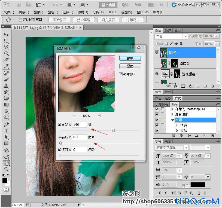Open font size dropdown
Viewport: 222px width, 208px height.
(x=179, y=156)
